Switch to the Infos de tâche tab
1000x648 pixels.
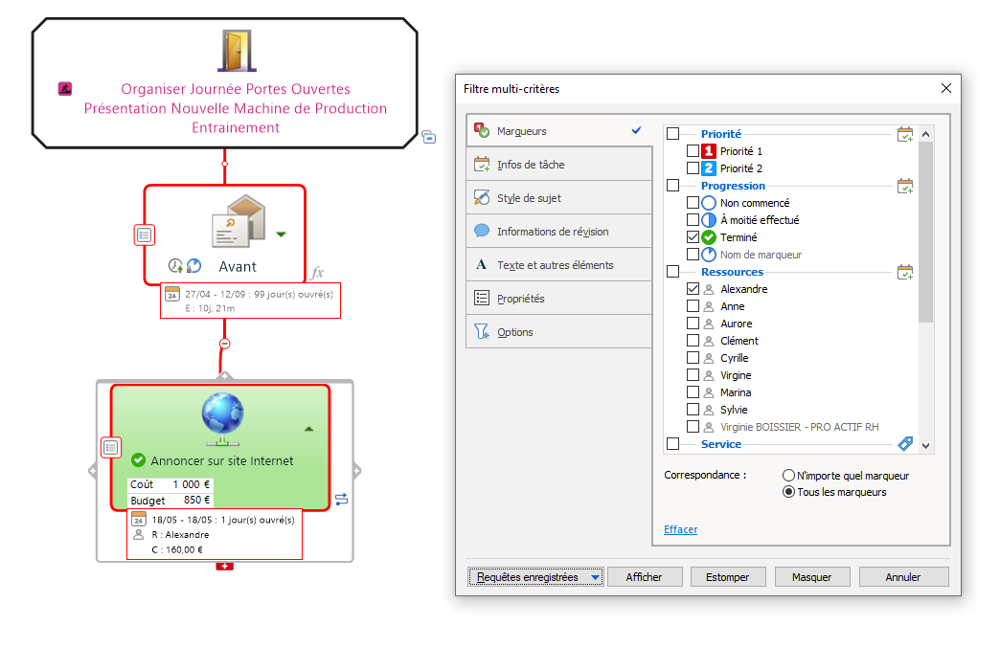pyautogui.click(x=531, y=165)
